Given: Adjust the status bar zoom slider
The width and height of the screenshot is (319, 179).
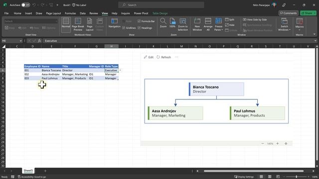Looking at the screenshot, I should click(297, 177).
